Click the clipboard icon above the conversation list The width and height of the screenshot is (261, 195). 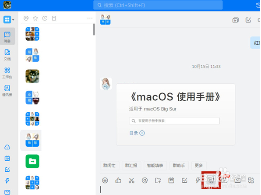pos(54,18)
